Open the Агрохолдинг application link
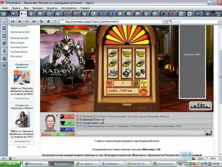The width and height of the screenshot is (222, 167). [x=17, y=43]
